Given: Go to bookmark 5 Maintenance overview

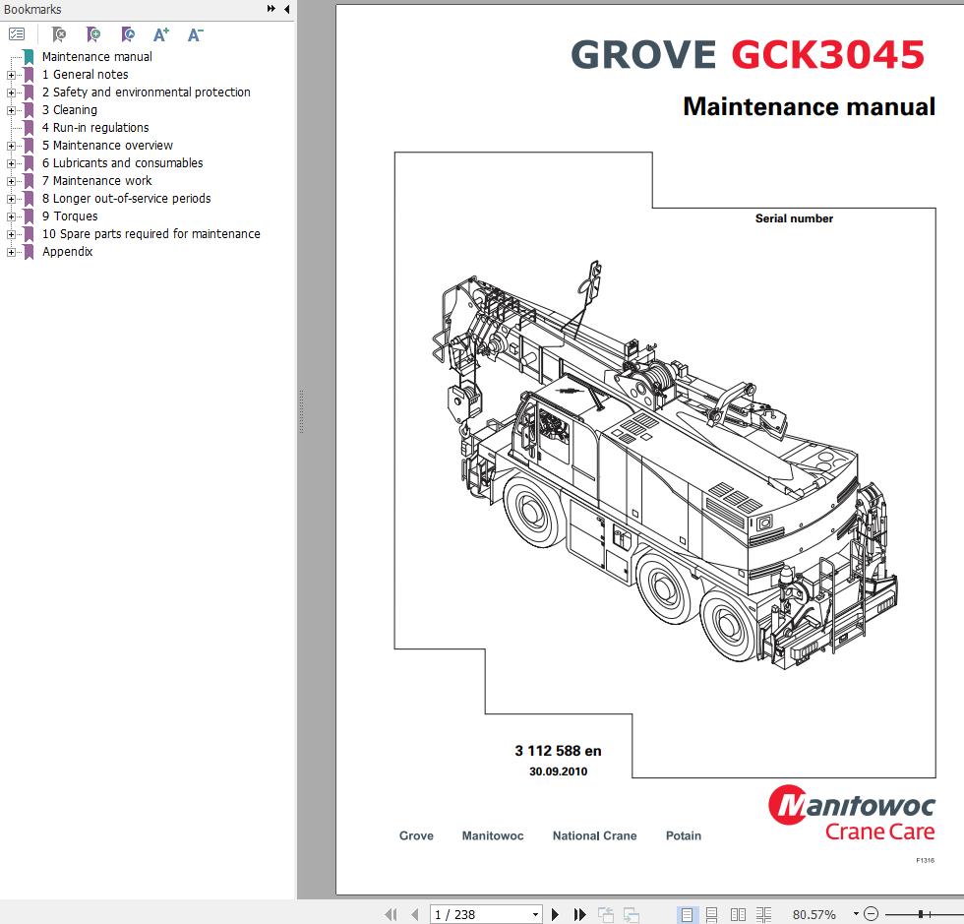Looking at the screenshot, I should (107, 146).
